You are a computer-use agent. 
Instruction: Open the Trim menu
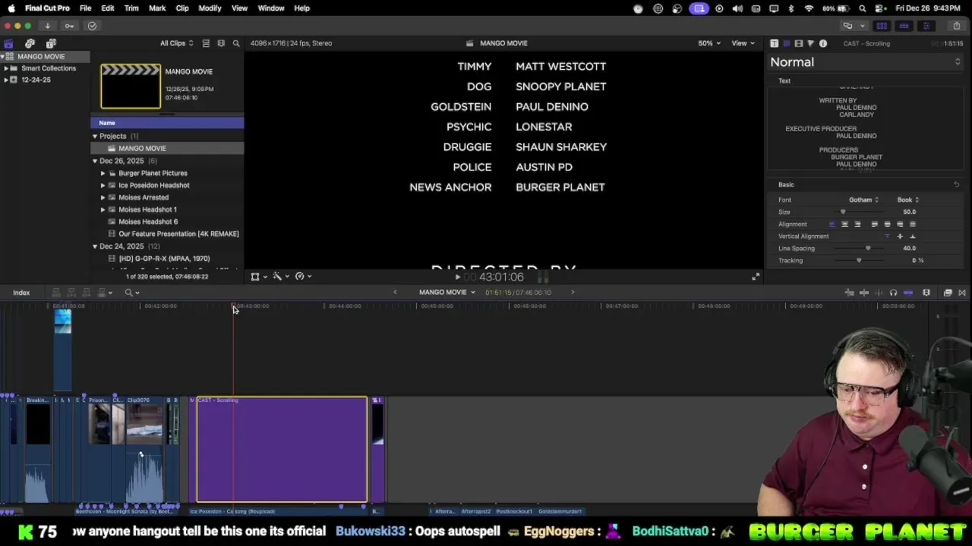[x=131, y=8]
